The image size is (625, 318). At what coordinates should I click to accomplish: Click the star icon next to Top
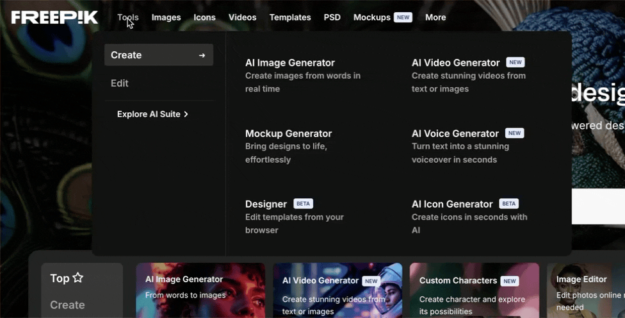click(78, 278)
